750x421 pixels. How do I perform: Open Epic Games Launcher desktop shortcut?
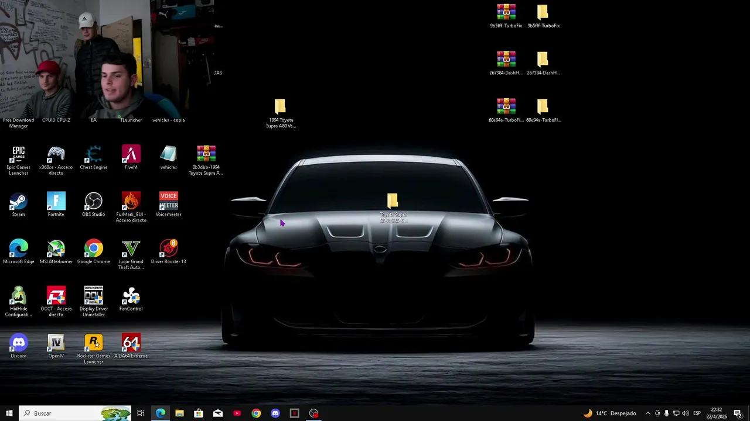pos(19,160)
